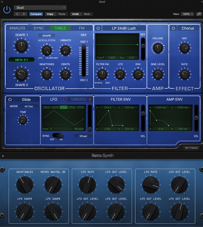
Task: Click the Copy button
Action: [x=50, y=14]
